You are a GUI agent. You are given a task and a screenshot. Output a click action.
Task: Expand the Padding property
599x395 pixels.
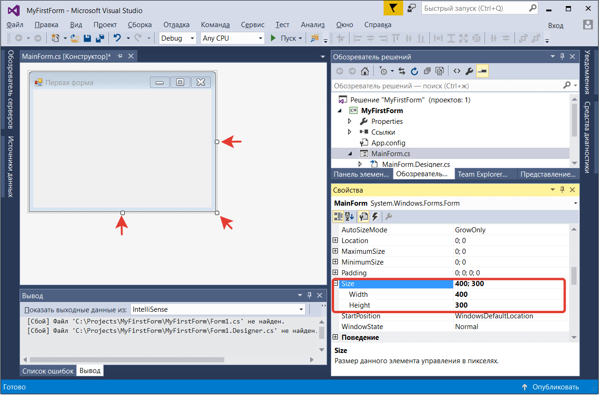click(335, 273)
